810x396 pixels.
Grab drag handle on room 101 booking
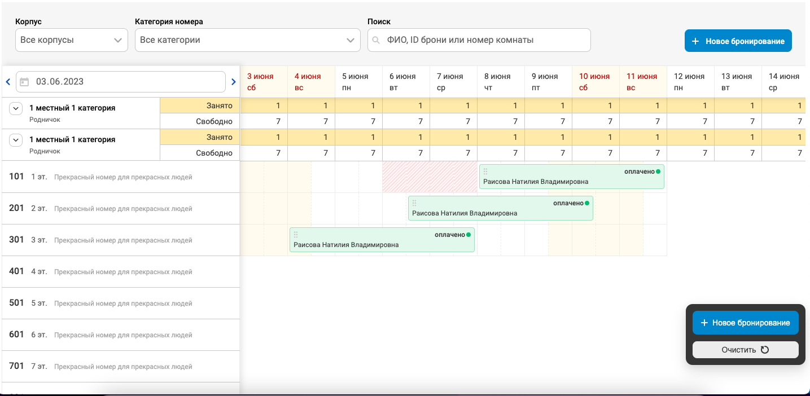point(485,171)
